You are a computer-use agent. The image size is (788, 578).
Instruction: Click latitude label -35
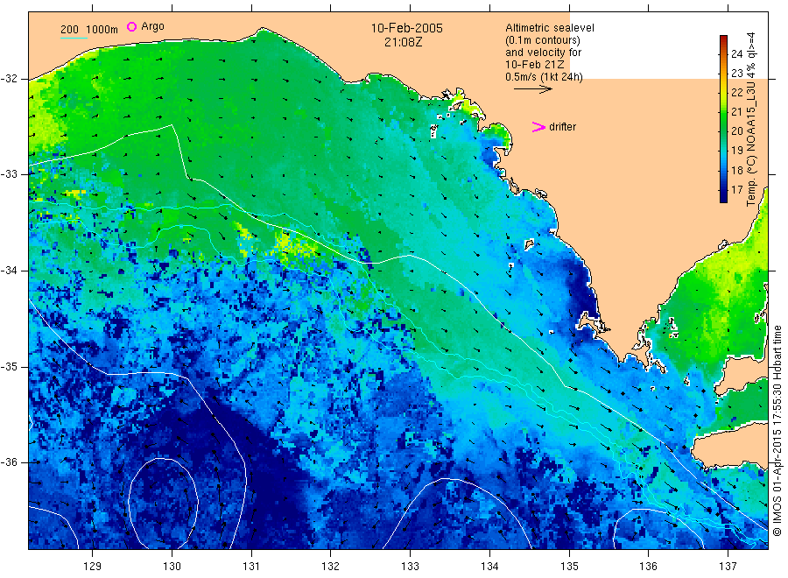pos(9,366)
